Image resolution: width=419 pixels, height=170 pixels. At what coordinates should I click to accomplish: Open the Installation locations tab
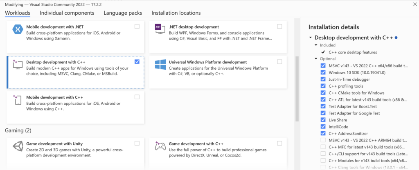(x=176, y=13)
